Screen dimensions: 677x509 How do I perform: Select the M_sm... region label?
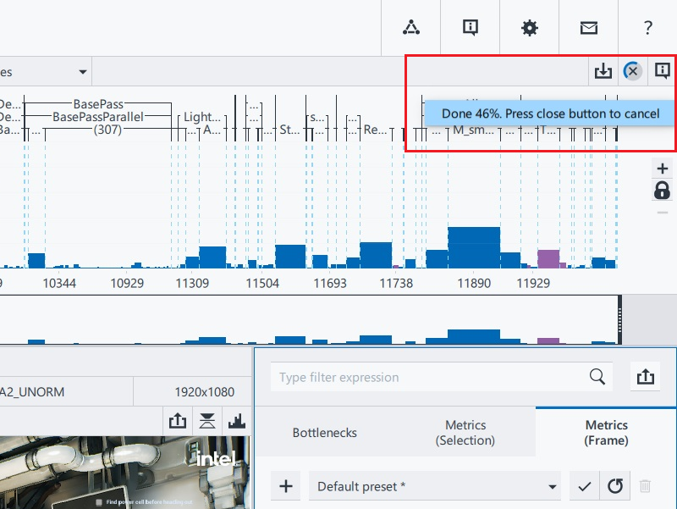(473, 130)
